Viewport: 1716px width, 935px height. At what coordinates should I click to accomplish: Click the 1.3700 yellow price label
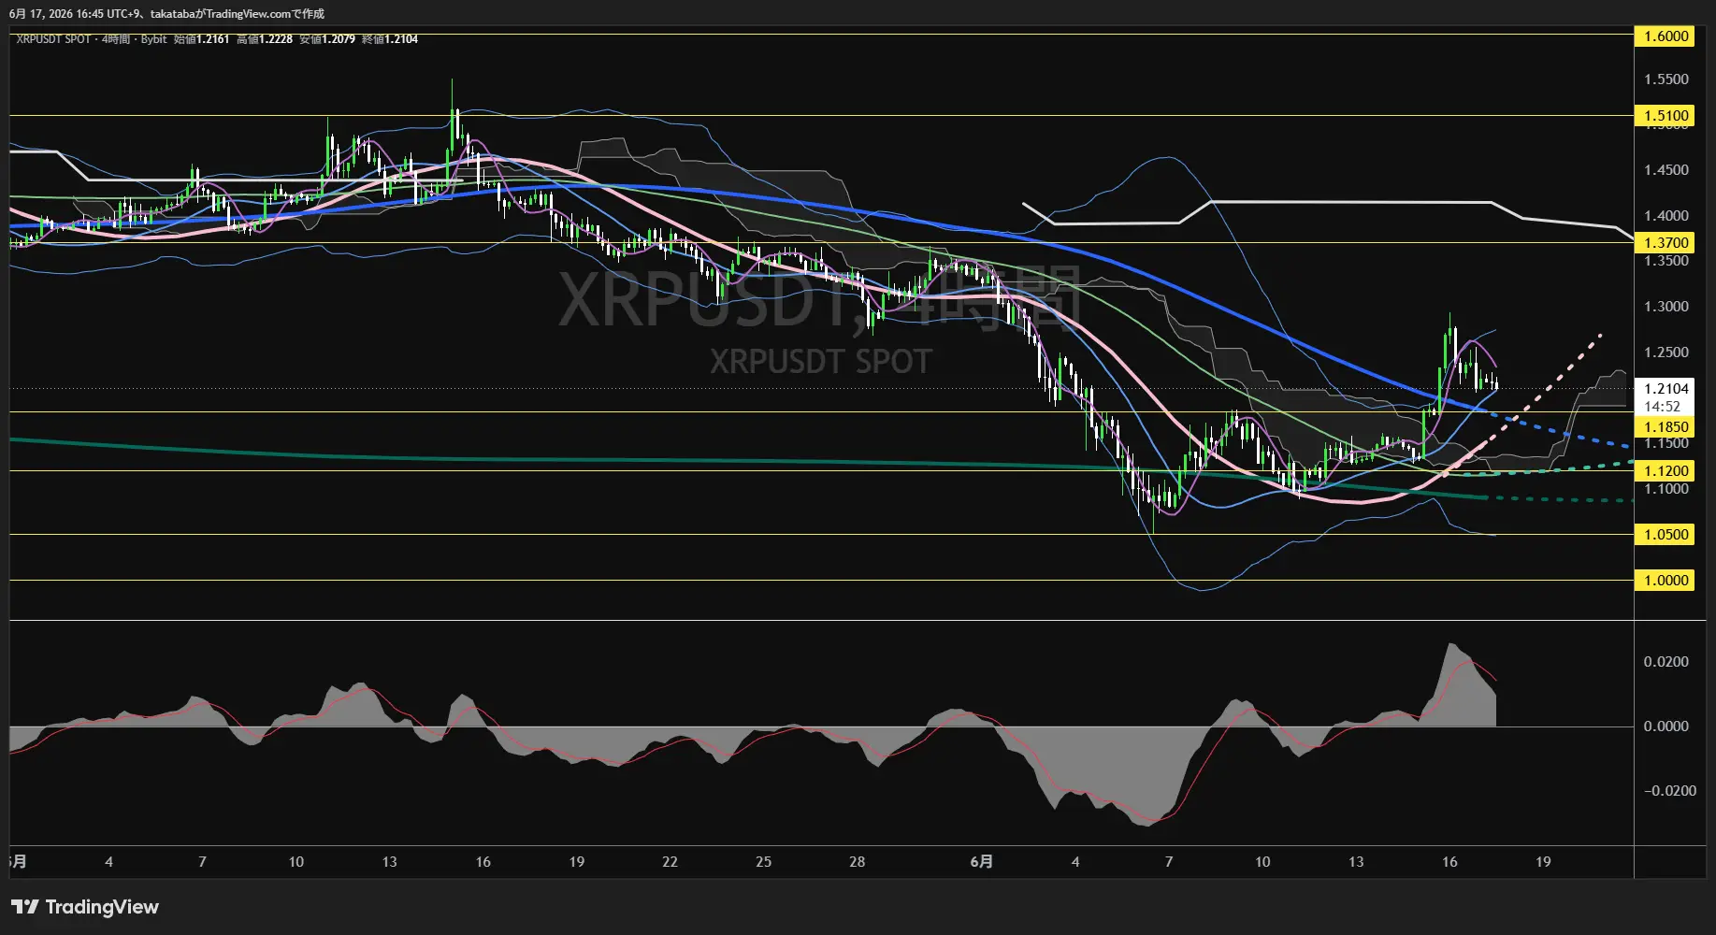(1665, 243)
